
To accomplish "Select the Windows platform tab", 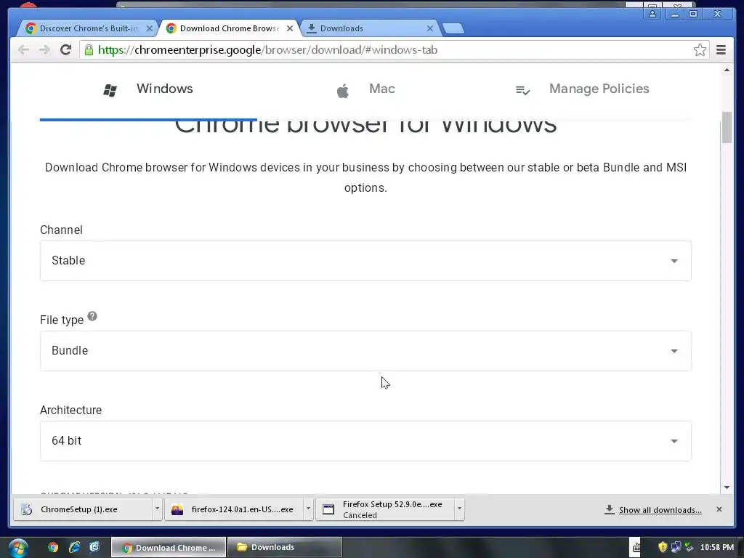I will tap(148, 89).
